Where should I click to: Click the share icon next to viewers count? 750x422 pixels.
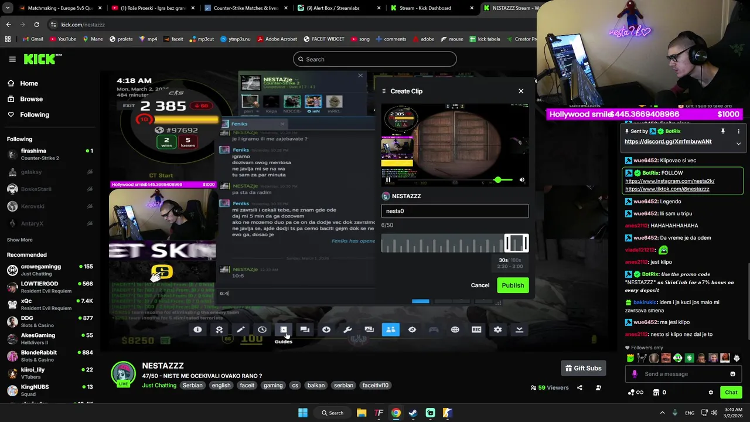click(x=579, y=387)
